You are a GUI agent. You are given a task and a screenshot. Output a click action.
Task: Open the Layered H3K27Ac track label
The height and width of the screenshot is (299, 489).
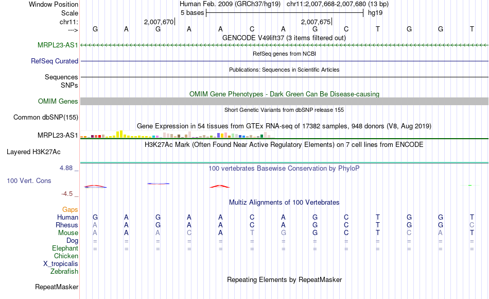click(33, 152)
